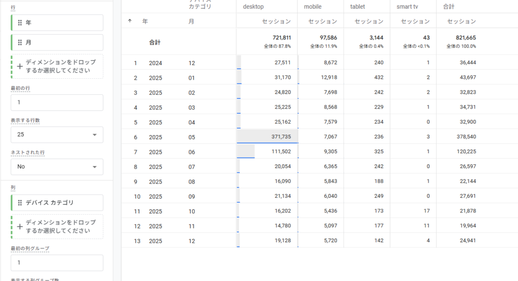Image resolution: width=518 pixels, height=281 pixels.
Task: Click the drag handle beside 月 dimension
Action: [20, 42]
